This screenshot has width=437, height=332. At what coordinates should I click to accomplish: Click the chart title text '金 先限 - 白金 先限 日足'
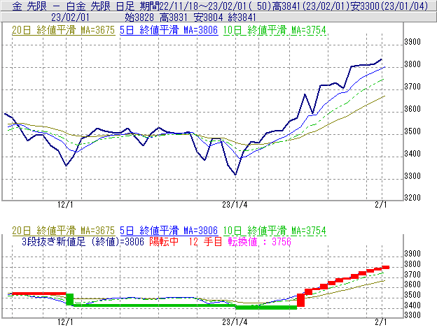tap(74, 6)
